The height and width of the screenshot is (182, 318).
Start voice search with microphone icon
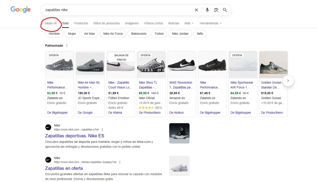click(x=207, y=10)
